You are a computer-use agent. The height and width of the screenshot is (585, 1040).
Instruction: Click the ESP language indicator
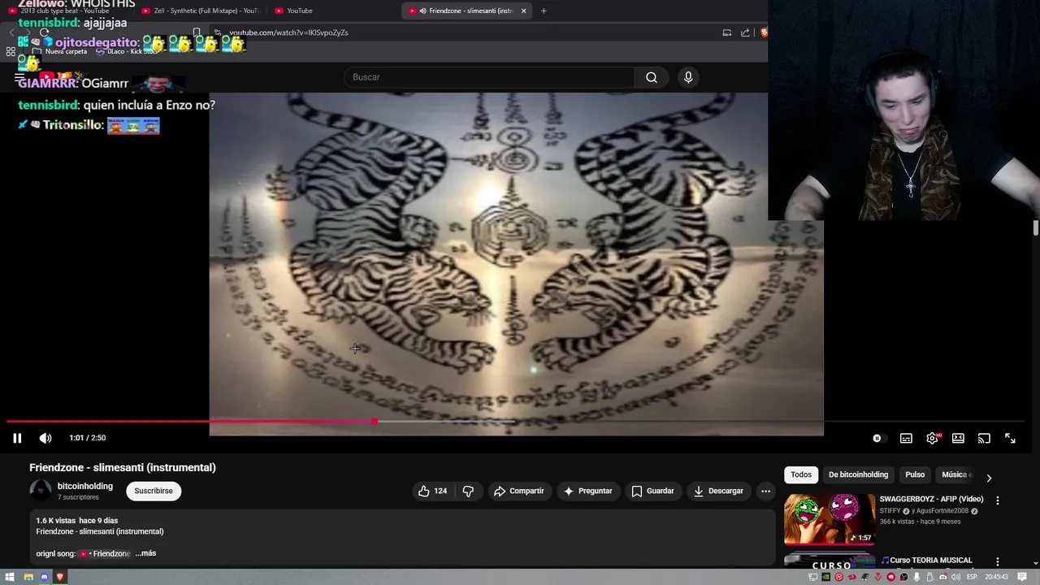(x=972, y=577)
